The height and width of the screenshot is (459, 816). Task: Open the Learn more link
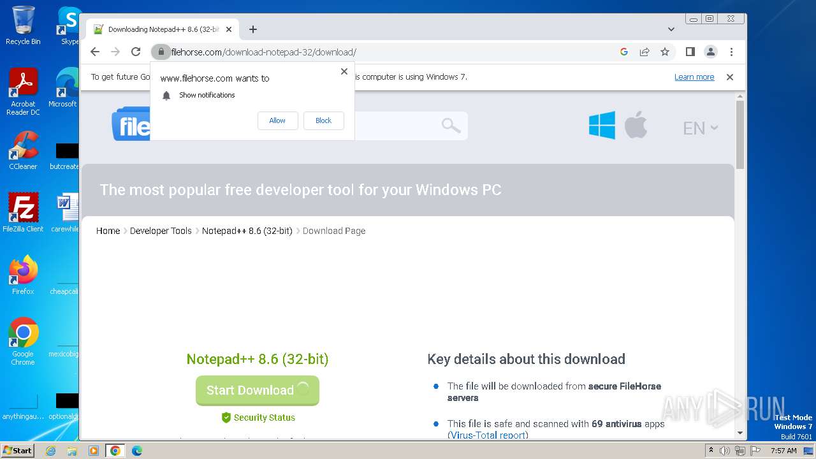click(x=694, y=77)
